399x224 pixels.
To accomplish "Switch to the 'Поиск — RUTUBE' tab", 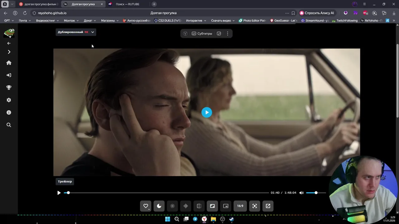I will point(127,4).
